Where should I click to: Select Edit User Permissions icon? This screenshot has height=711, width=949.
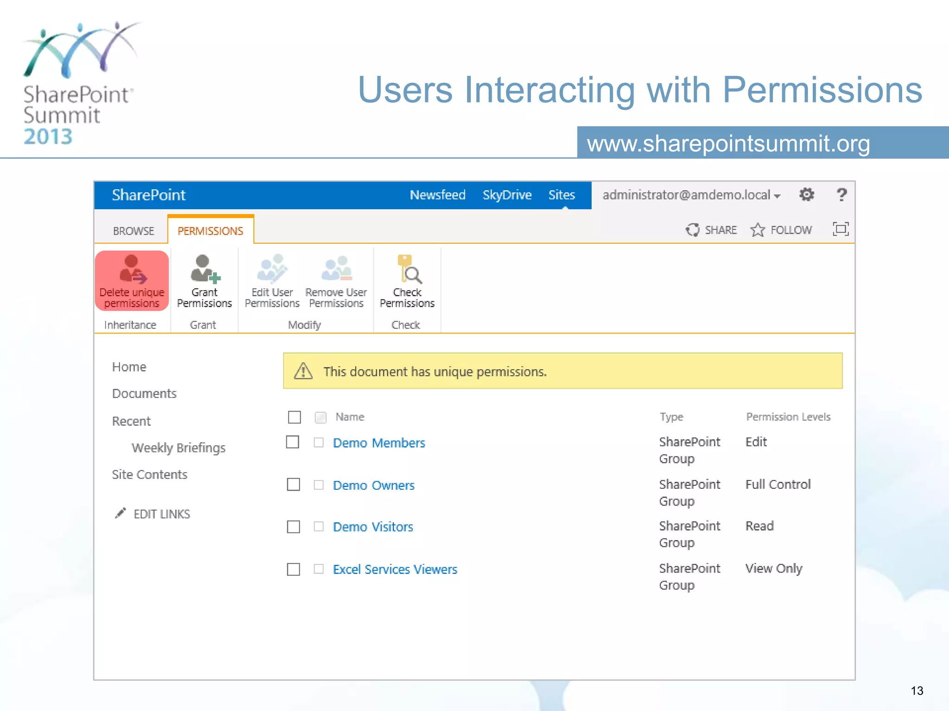pyautogui.click(x=272, y=268)
